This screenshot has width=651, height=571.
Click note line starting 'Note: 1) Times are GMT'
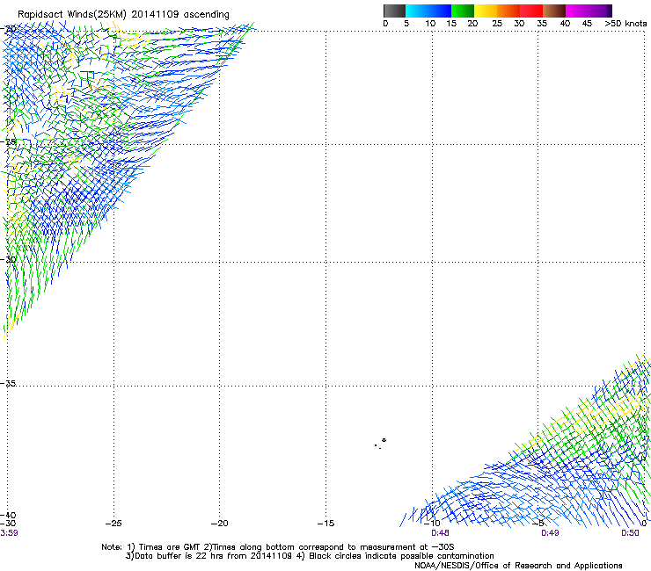point(278,547)
